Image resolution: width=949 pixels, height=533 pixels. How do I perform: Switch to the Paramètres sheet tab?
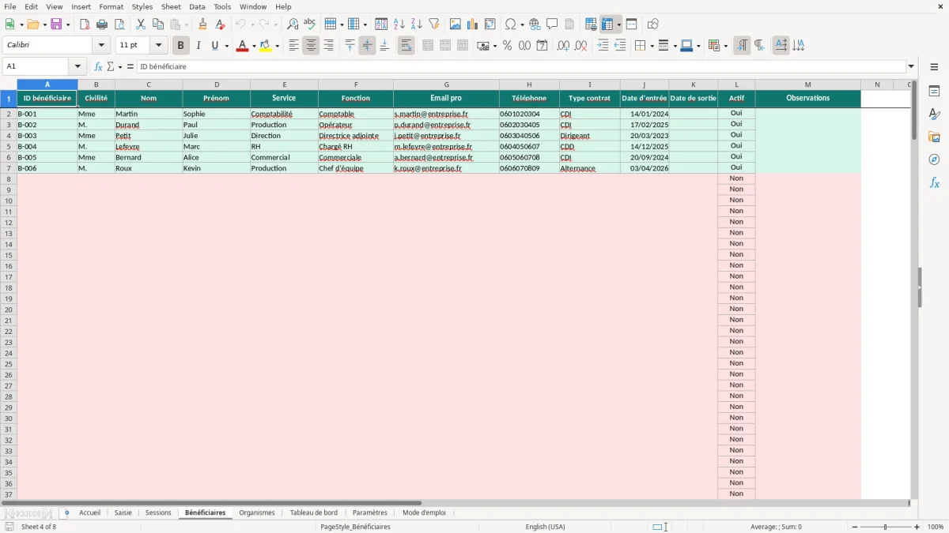point(370,512)
